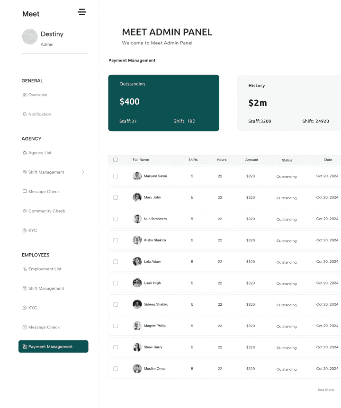Click the See More link

(326, 390)
